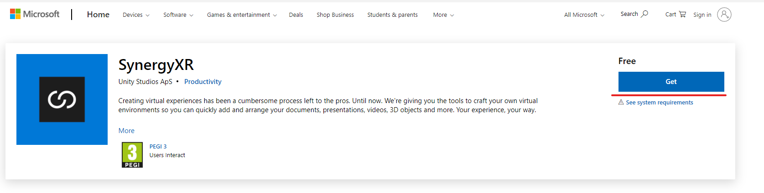Open Students & parents page
The height and width of the screenshot is (193, 764).
(393, 15)
